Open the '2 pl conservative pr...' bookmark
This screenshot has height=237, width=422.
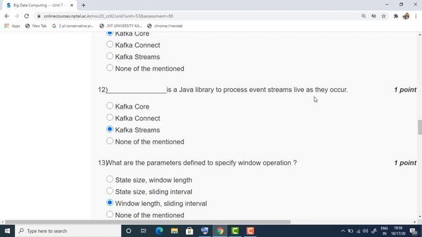tap(73, 26)
